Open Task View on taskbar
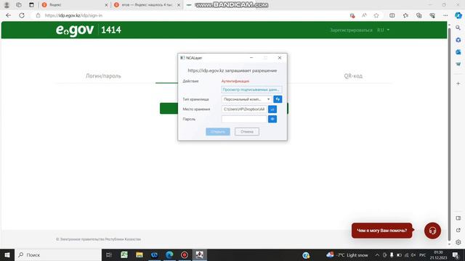The image size is (465, 261). click(x=109, y=254)
